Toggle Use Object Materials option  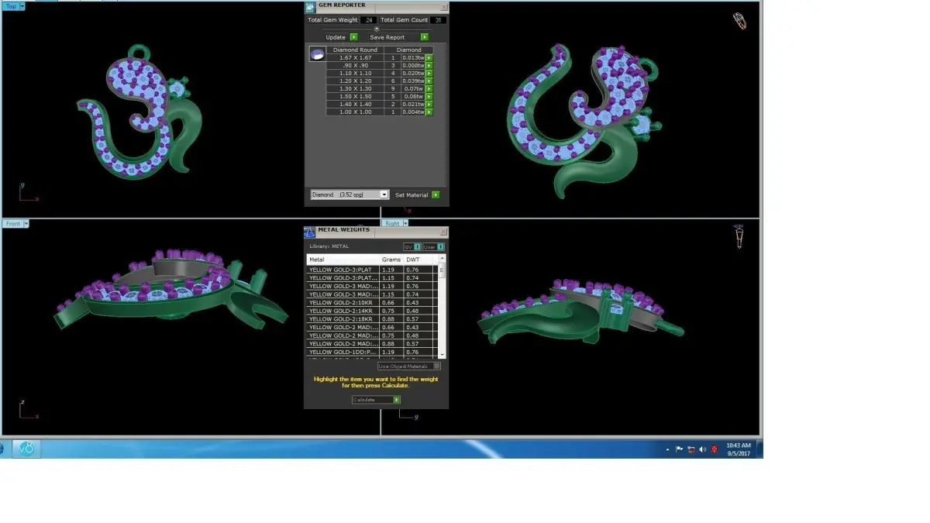pos(409,366)
